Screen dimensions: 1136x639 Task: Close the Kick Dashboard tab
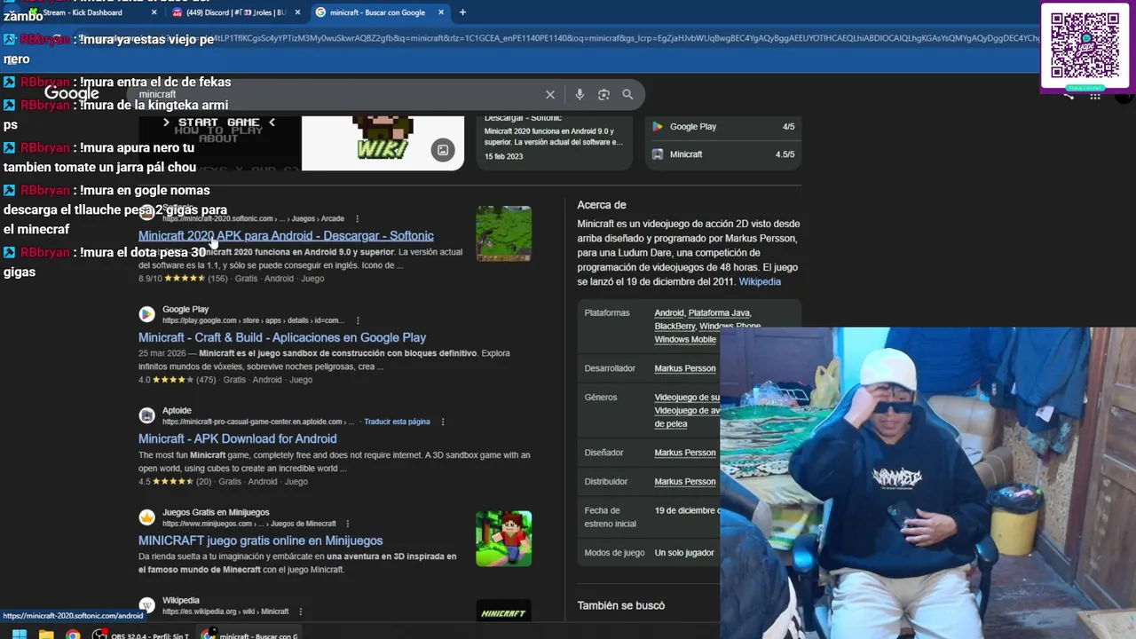(154, 12)
